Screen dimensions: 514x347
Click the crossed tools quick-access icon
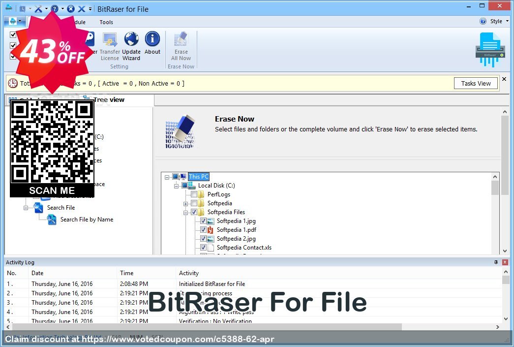(x=38, y=9)
